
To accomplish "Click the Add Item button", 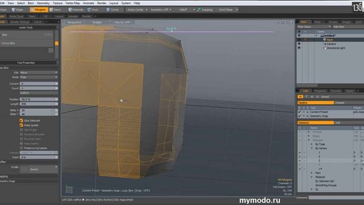I will 339,27.
